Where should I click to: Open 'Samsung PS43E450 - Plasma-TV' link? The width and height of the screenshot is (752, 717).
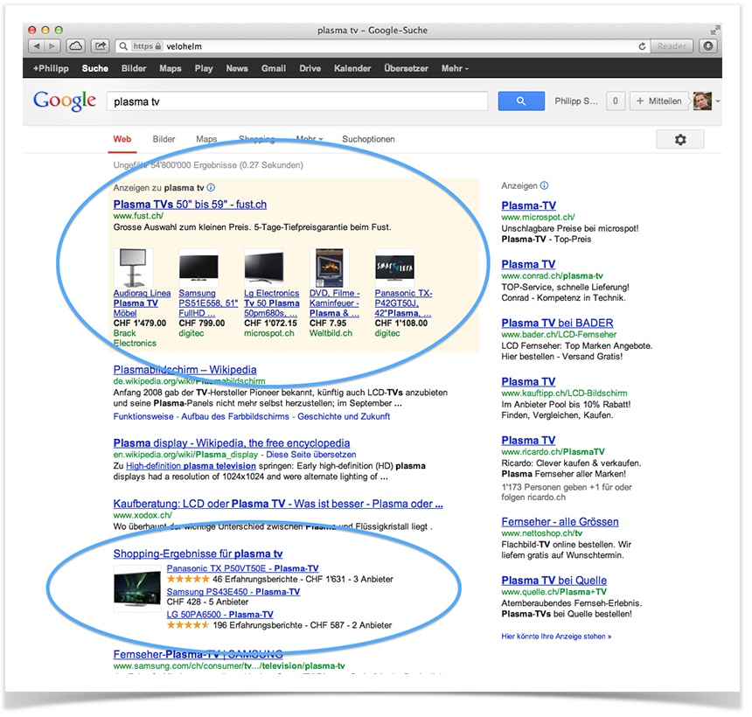[x=233, y=592]
